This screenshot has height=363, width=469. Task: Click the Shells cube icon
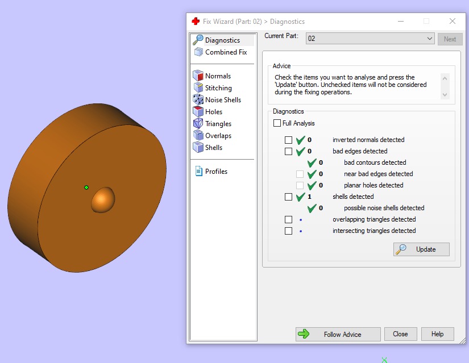[x=198, y=147]
